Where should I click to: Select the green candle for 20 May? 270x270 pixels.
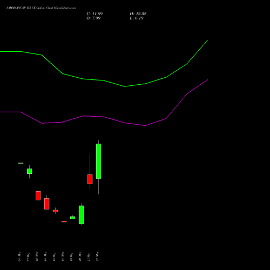82,215
